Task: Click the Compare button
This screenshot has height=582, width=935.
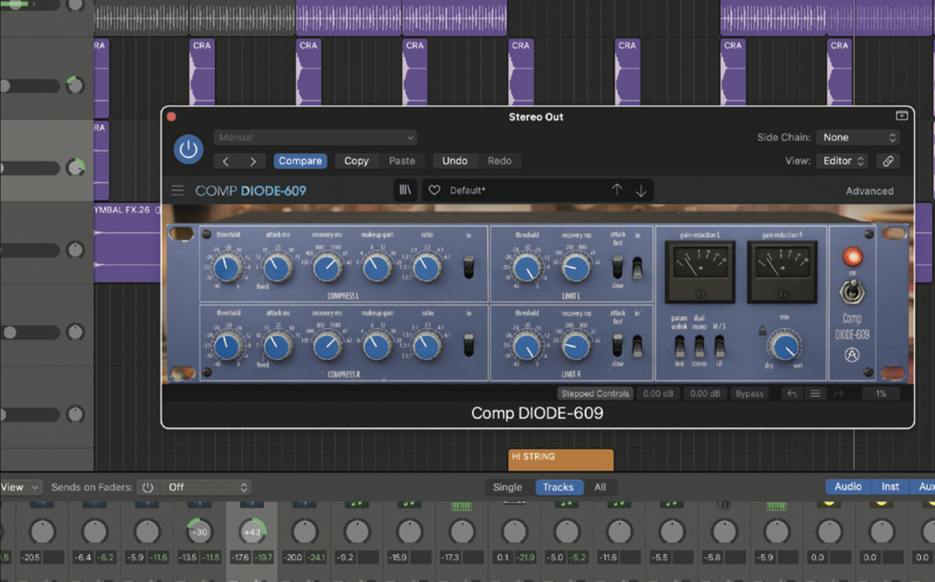Action: [x=300, y=160]
